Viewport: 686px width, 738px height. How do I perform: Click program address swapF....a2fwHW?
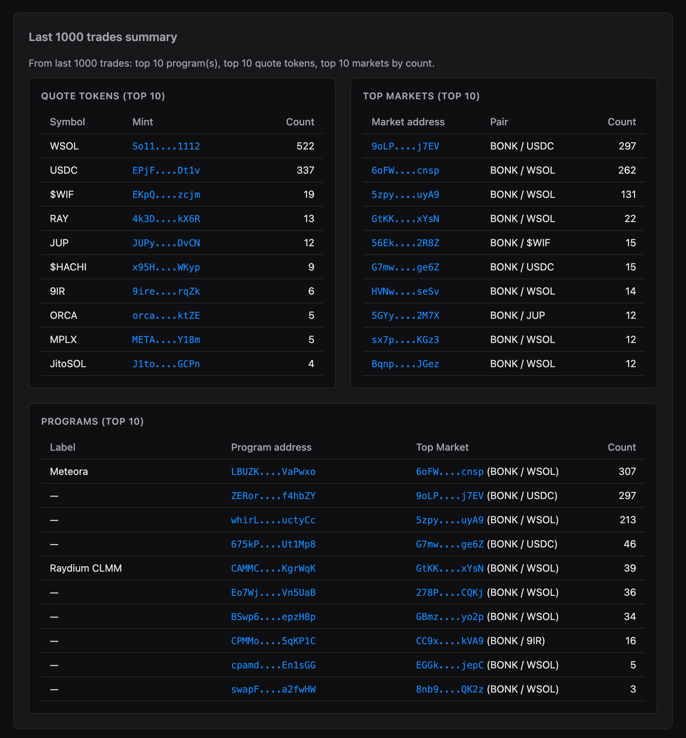(x=273, y=689)
